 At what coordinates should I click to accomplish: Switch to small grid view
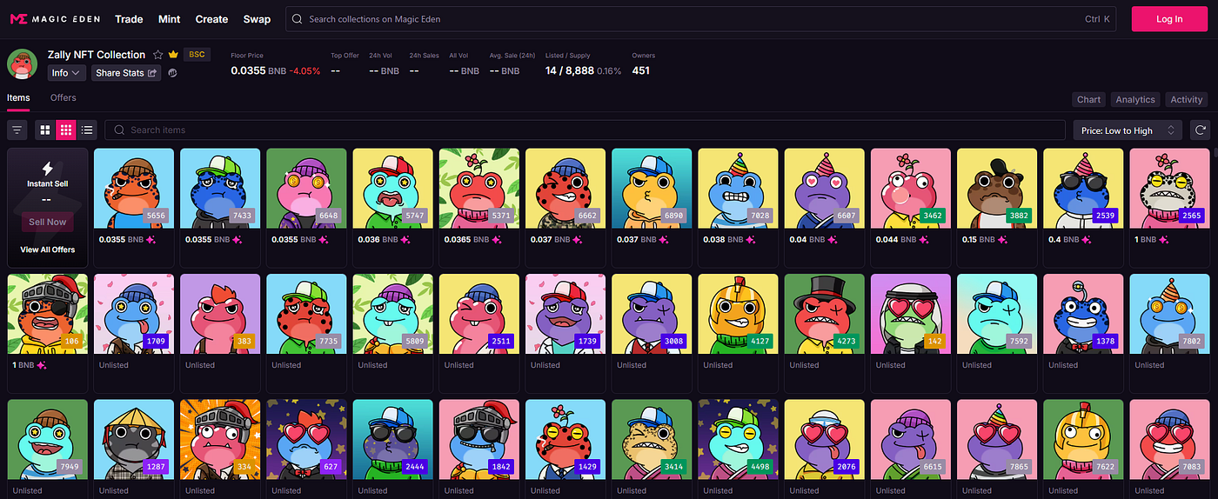pos(66,130)
